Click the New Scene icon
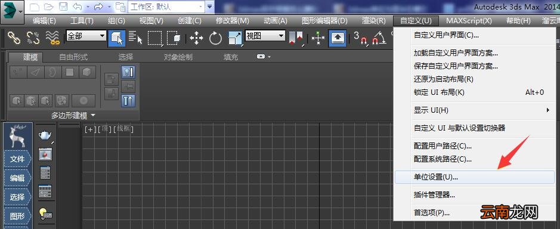 [x=35, y=7]
